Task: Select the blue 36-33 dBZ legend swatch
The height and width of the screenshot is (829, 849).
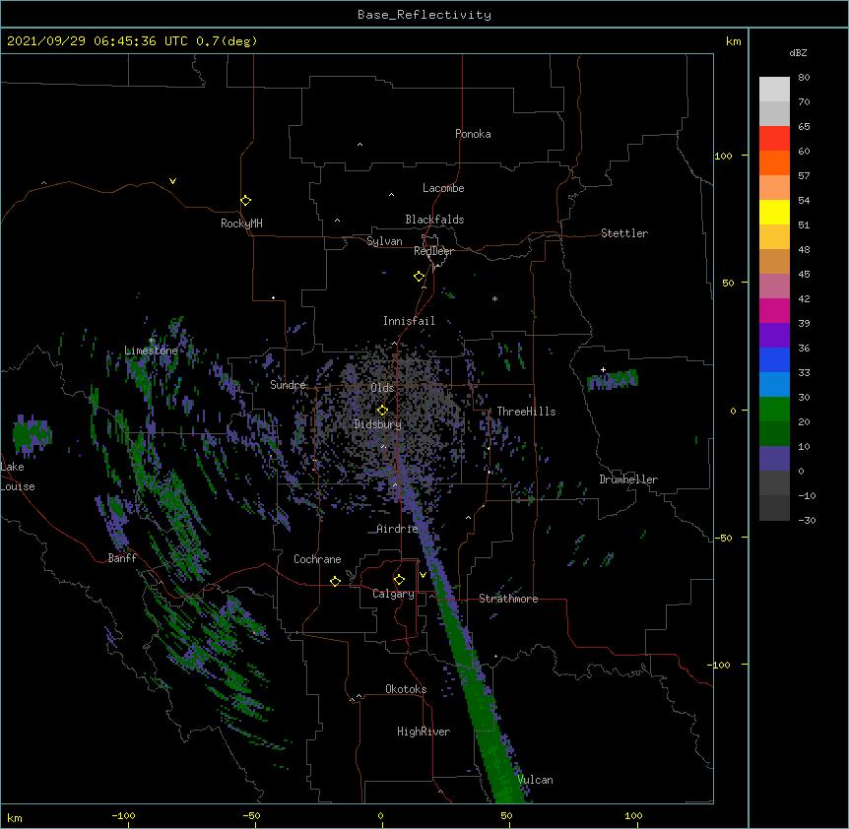Action: 774,359
